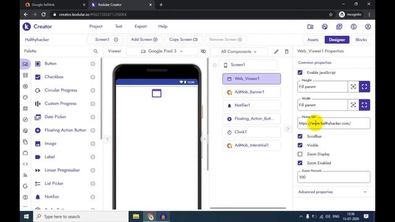The image size is (395, 222).
Task: Toggle Enable JavaScript checkbox
Action: [x=300, y=73]
